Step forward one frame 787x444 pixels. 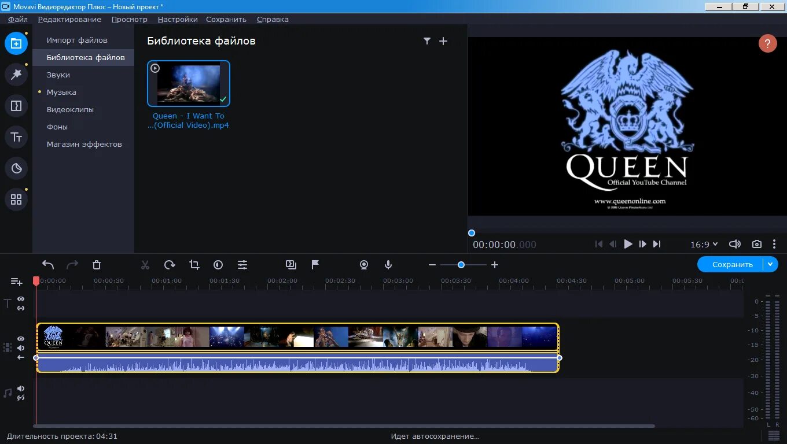(642, 244)
